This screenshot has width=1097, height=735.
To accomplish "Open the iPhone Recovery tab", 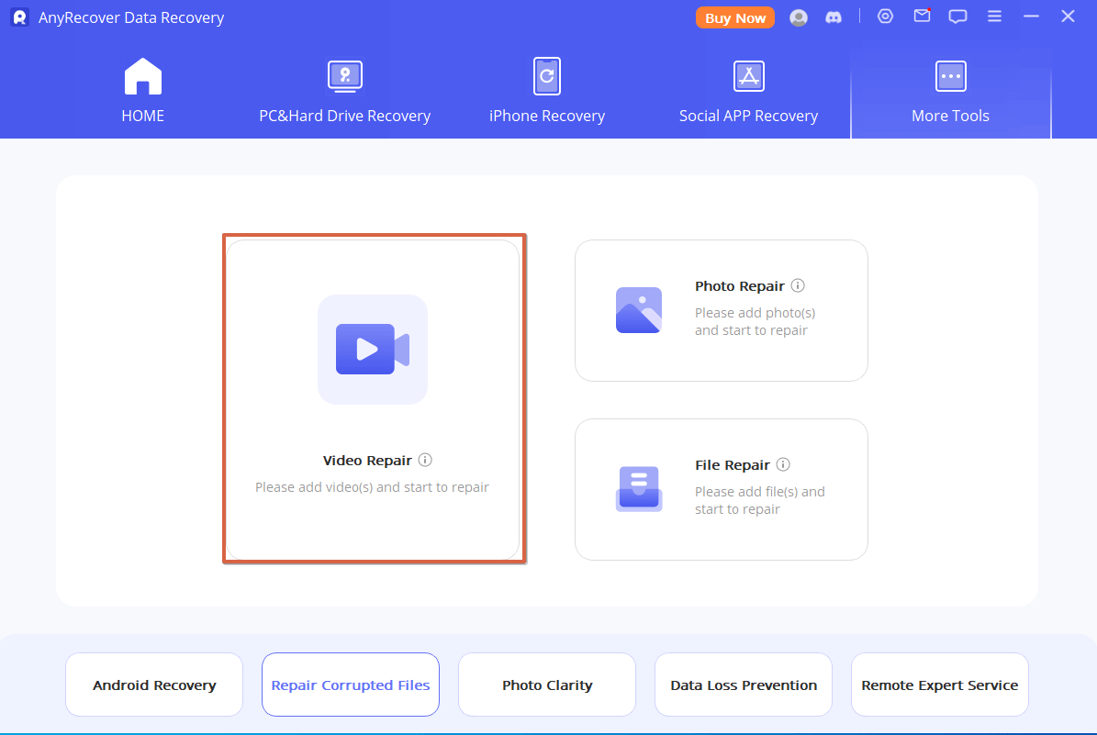I will click(547, 91).
